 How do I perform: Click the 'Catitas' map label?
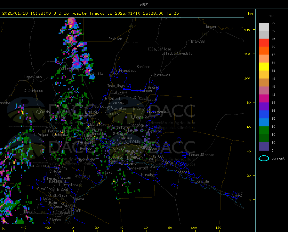point(183,172)
